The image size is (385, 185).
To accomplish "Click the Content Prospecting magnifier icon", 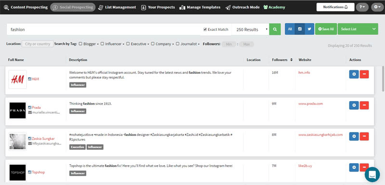I will point(6,7).
